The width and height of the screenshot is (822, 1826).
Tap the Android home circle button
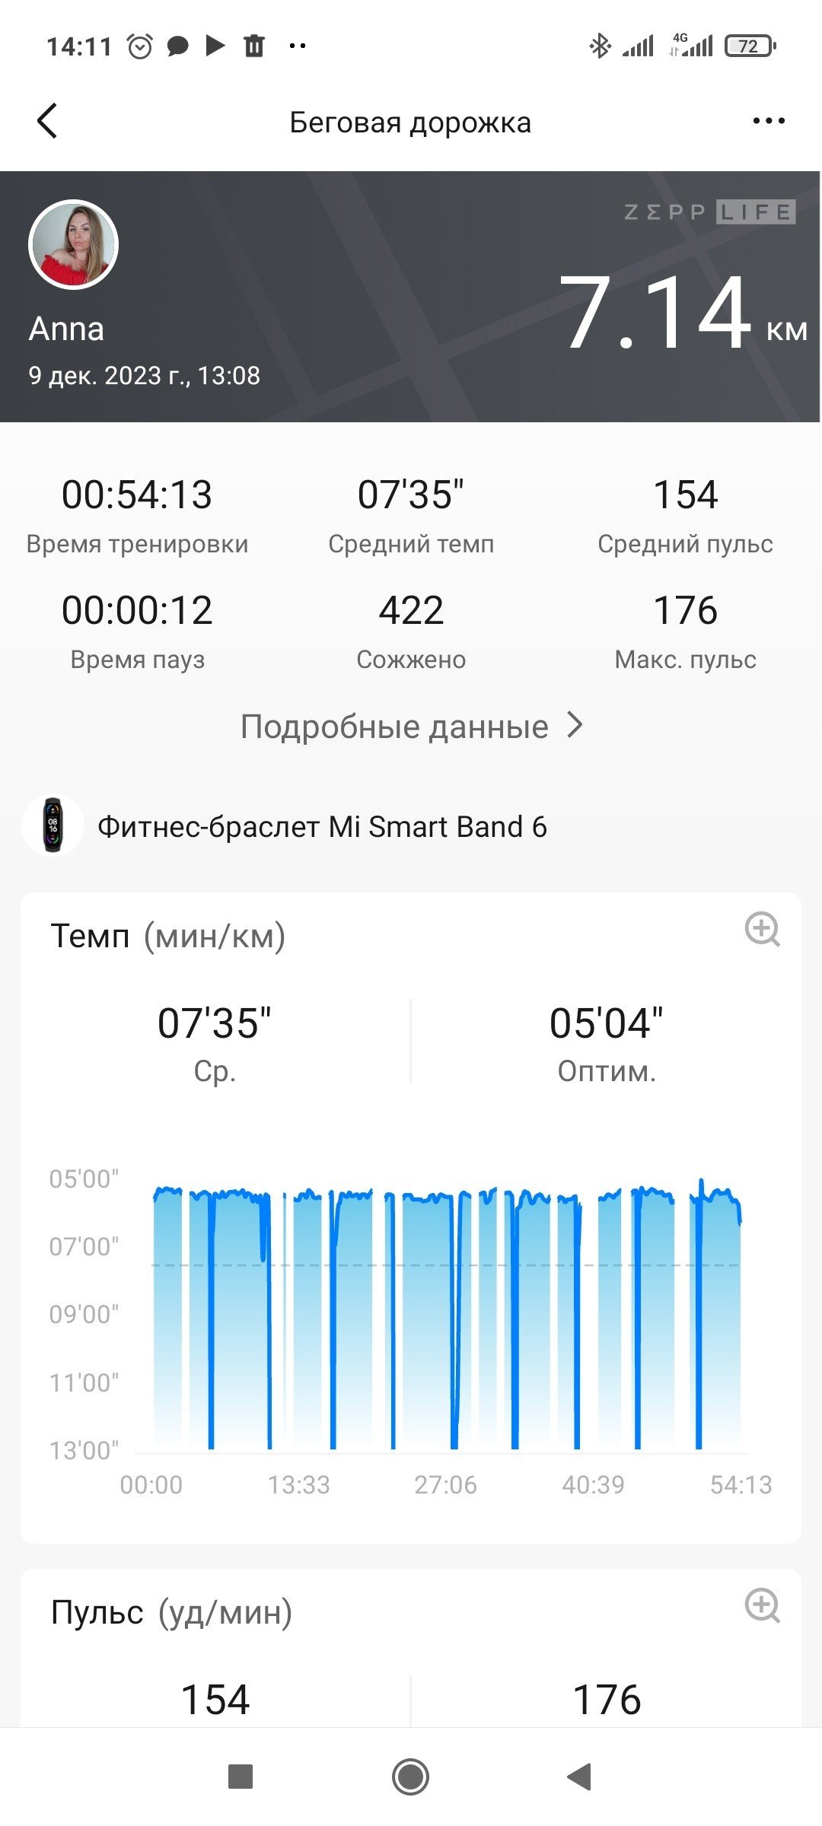click(410, 1777)
